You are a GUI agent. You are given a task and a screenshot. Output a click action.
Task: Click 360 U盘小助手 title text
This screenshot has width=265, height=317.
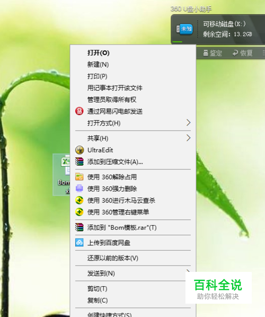(x=191, y=9)
